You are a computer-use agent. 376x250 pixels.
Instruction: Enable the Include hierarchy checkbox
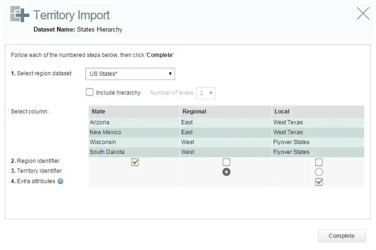(x=90, y=92)
